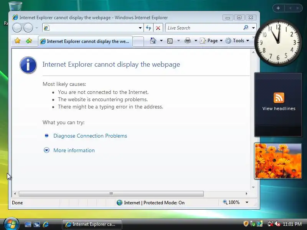Click the blue information icon
Viewport: 307px width, 230px height.
pos(28,65)
